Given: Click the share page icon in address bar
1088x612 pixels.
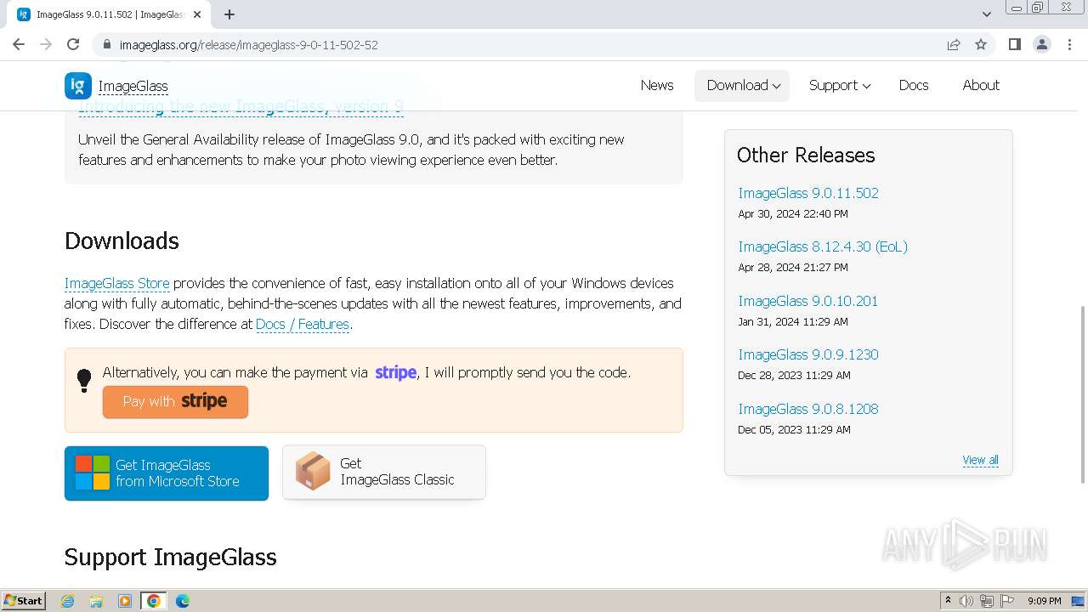Looking at the screenshot, I should pyautogui.click(x=954, y=44).
